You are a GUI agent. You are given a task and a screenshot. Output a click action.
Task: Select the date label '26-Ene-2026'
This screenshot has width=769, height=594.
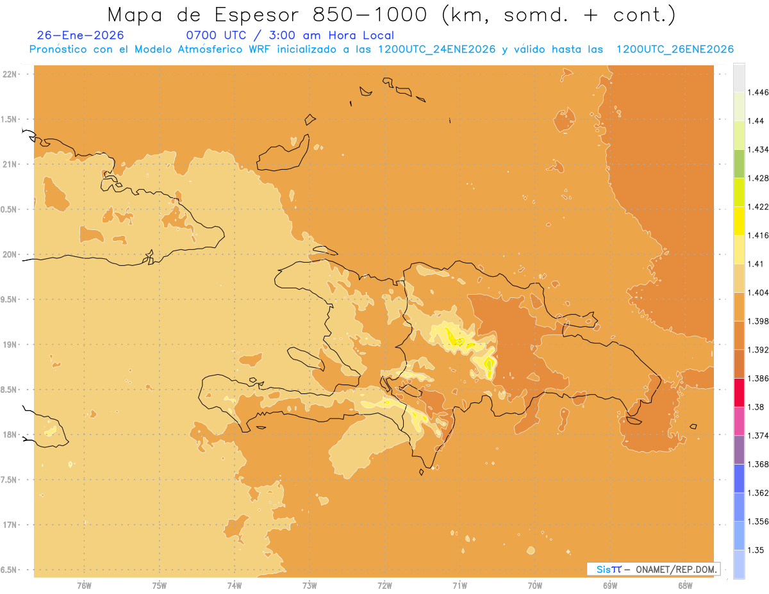[80, 35]
